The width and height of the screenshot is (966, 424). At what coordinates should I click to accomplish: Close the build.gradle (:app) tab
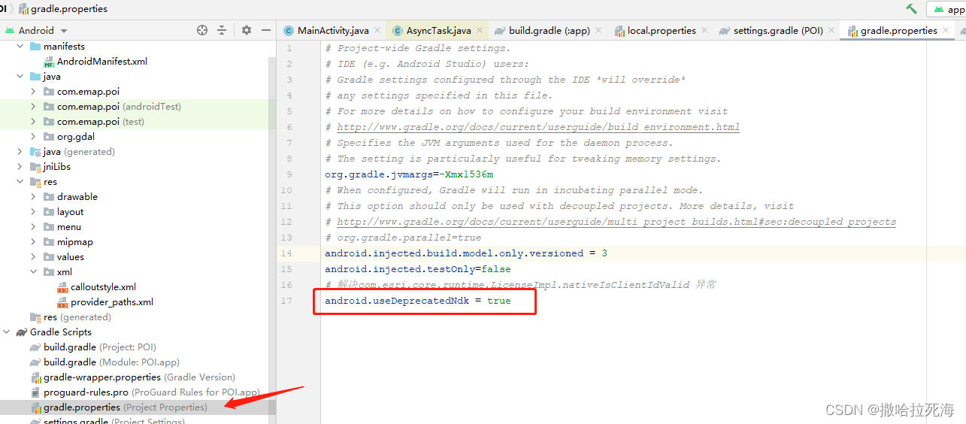[x=598, y=31]
